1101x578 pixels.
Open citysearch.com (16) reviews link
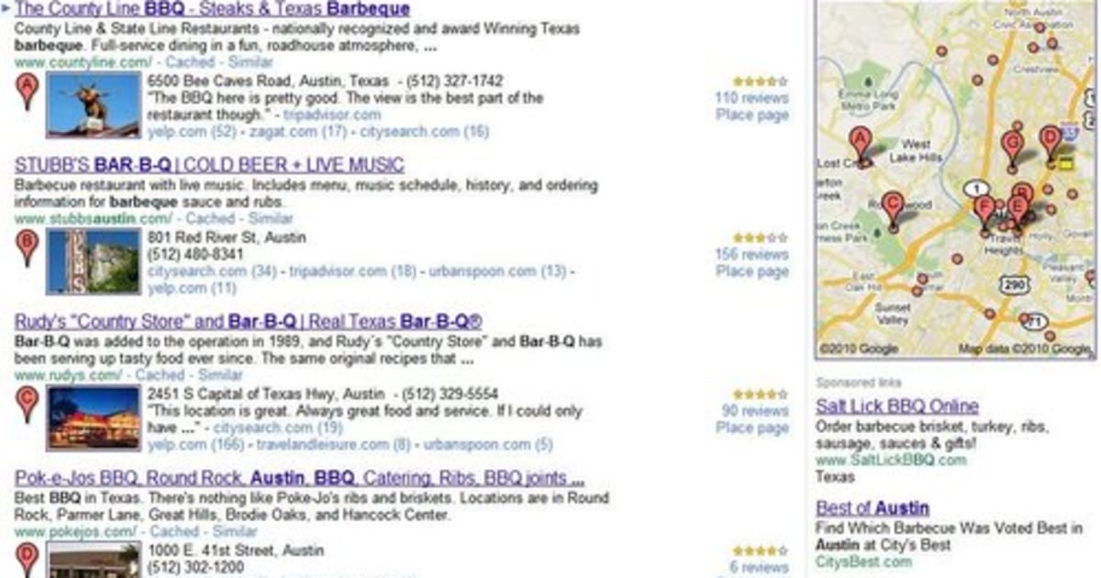(x=425, y=132)
